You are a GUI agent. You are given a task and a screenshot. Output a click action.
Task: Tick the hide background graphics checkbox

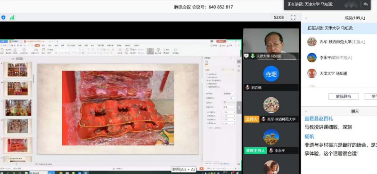tap(207, 87)
